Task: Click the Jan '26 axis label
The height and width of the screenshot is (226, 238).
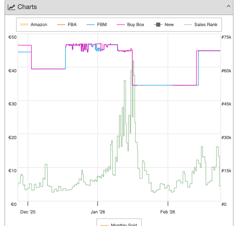Action: tap(98, 212)
